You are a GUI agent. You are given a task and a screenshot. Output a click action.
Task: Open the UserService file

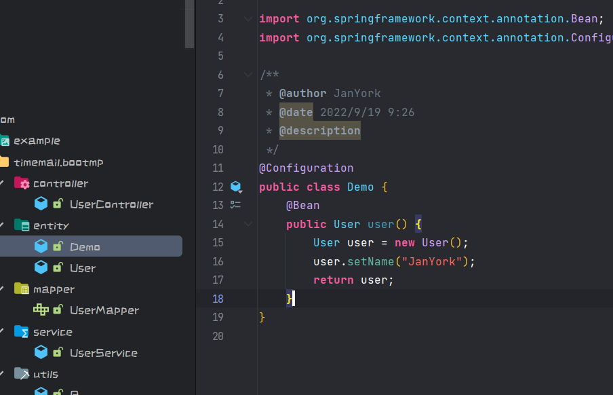pyautogui.click(x=104, y=353)
